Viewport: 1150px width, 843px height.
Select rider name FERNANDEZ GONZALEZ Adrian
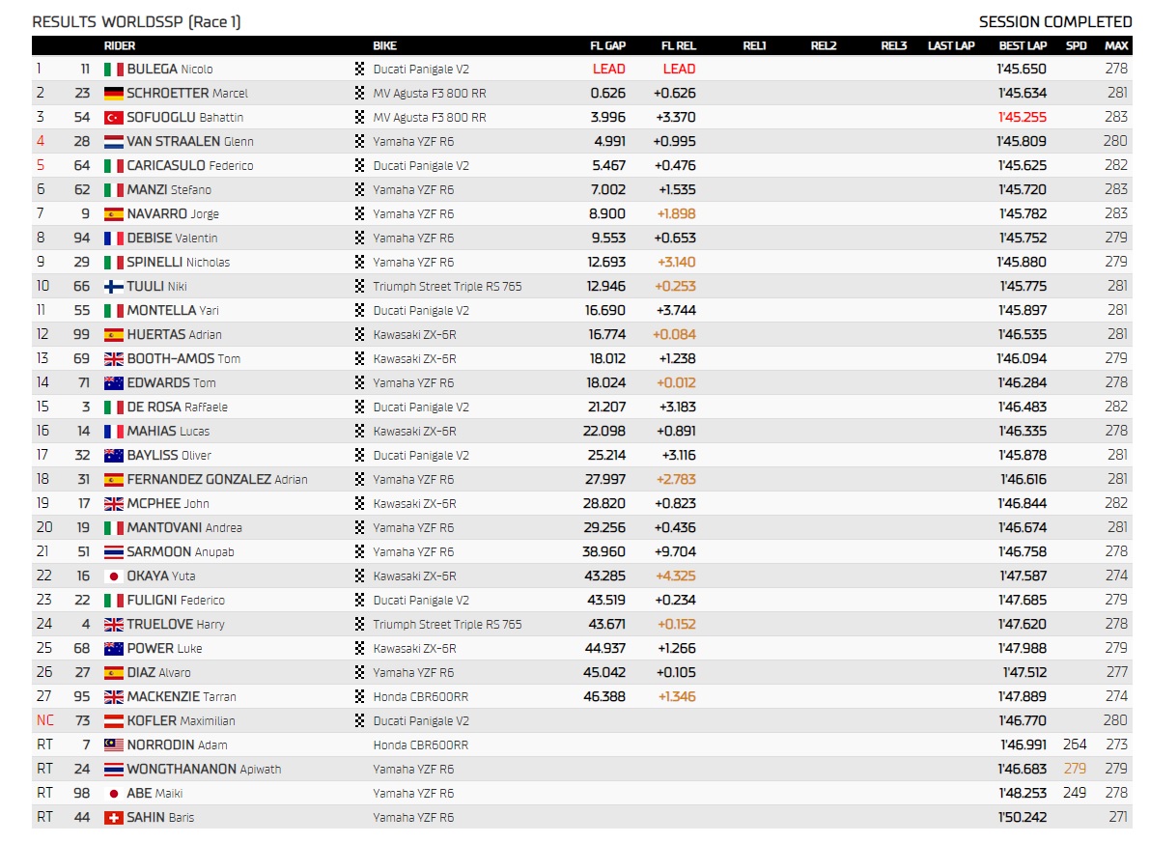[217, 480]
